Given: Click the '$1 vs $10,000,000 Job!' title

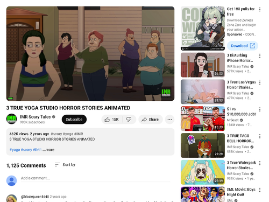Looking at the screenshot, I should click(x=241, y=112).
